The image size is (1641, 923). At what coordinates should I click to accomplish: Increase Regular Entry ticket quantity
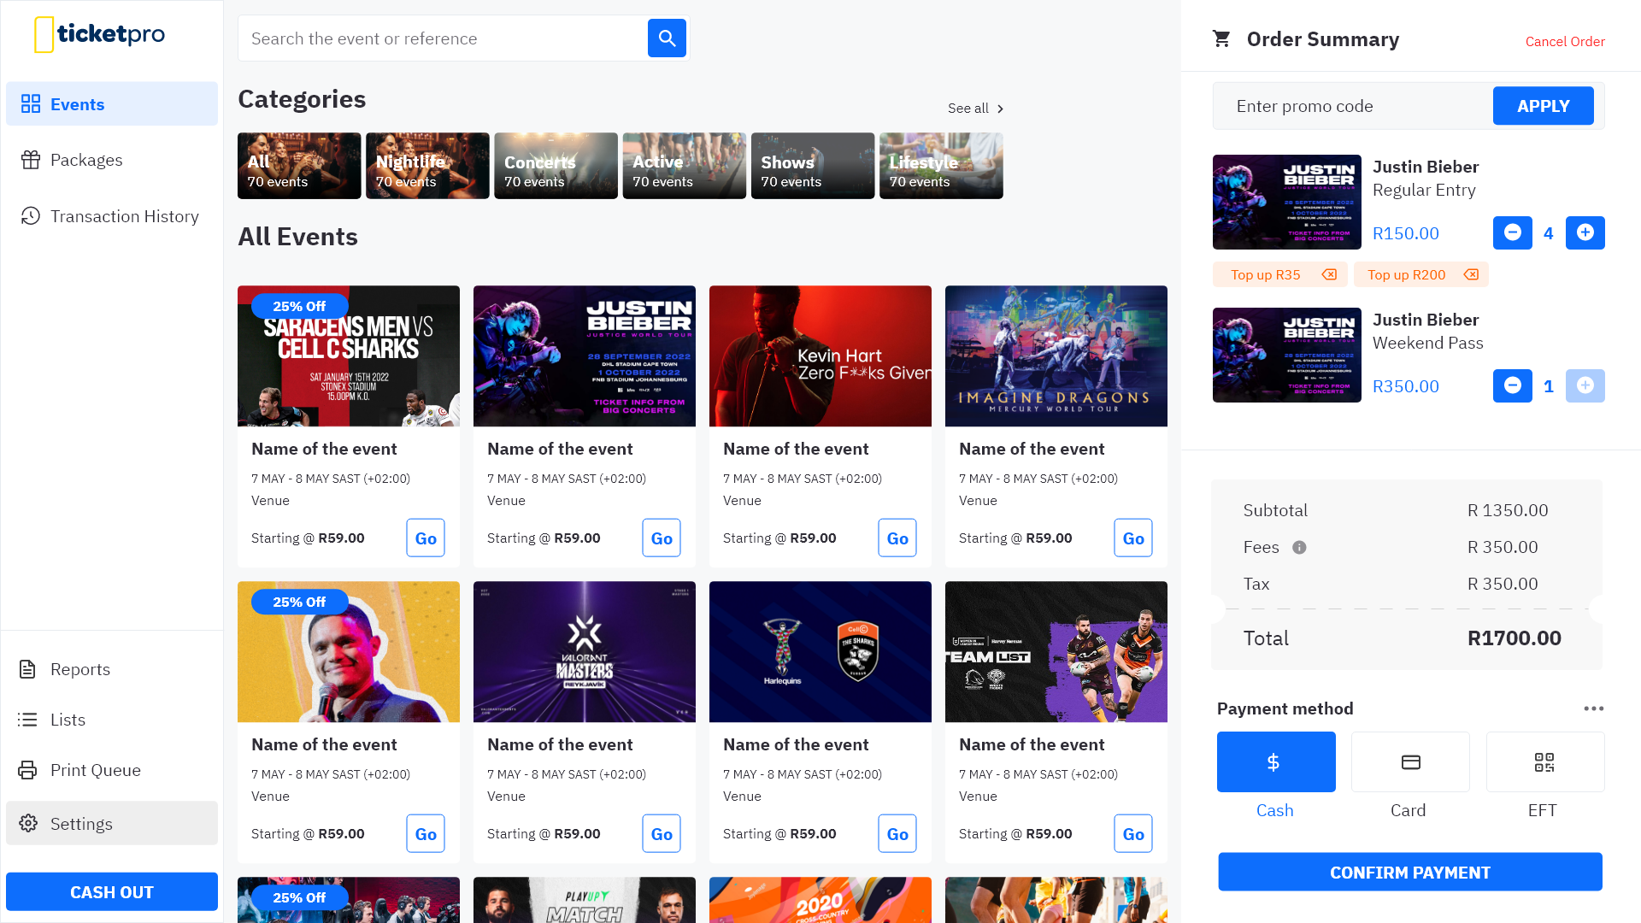[1585, 232]
